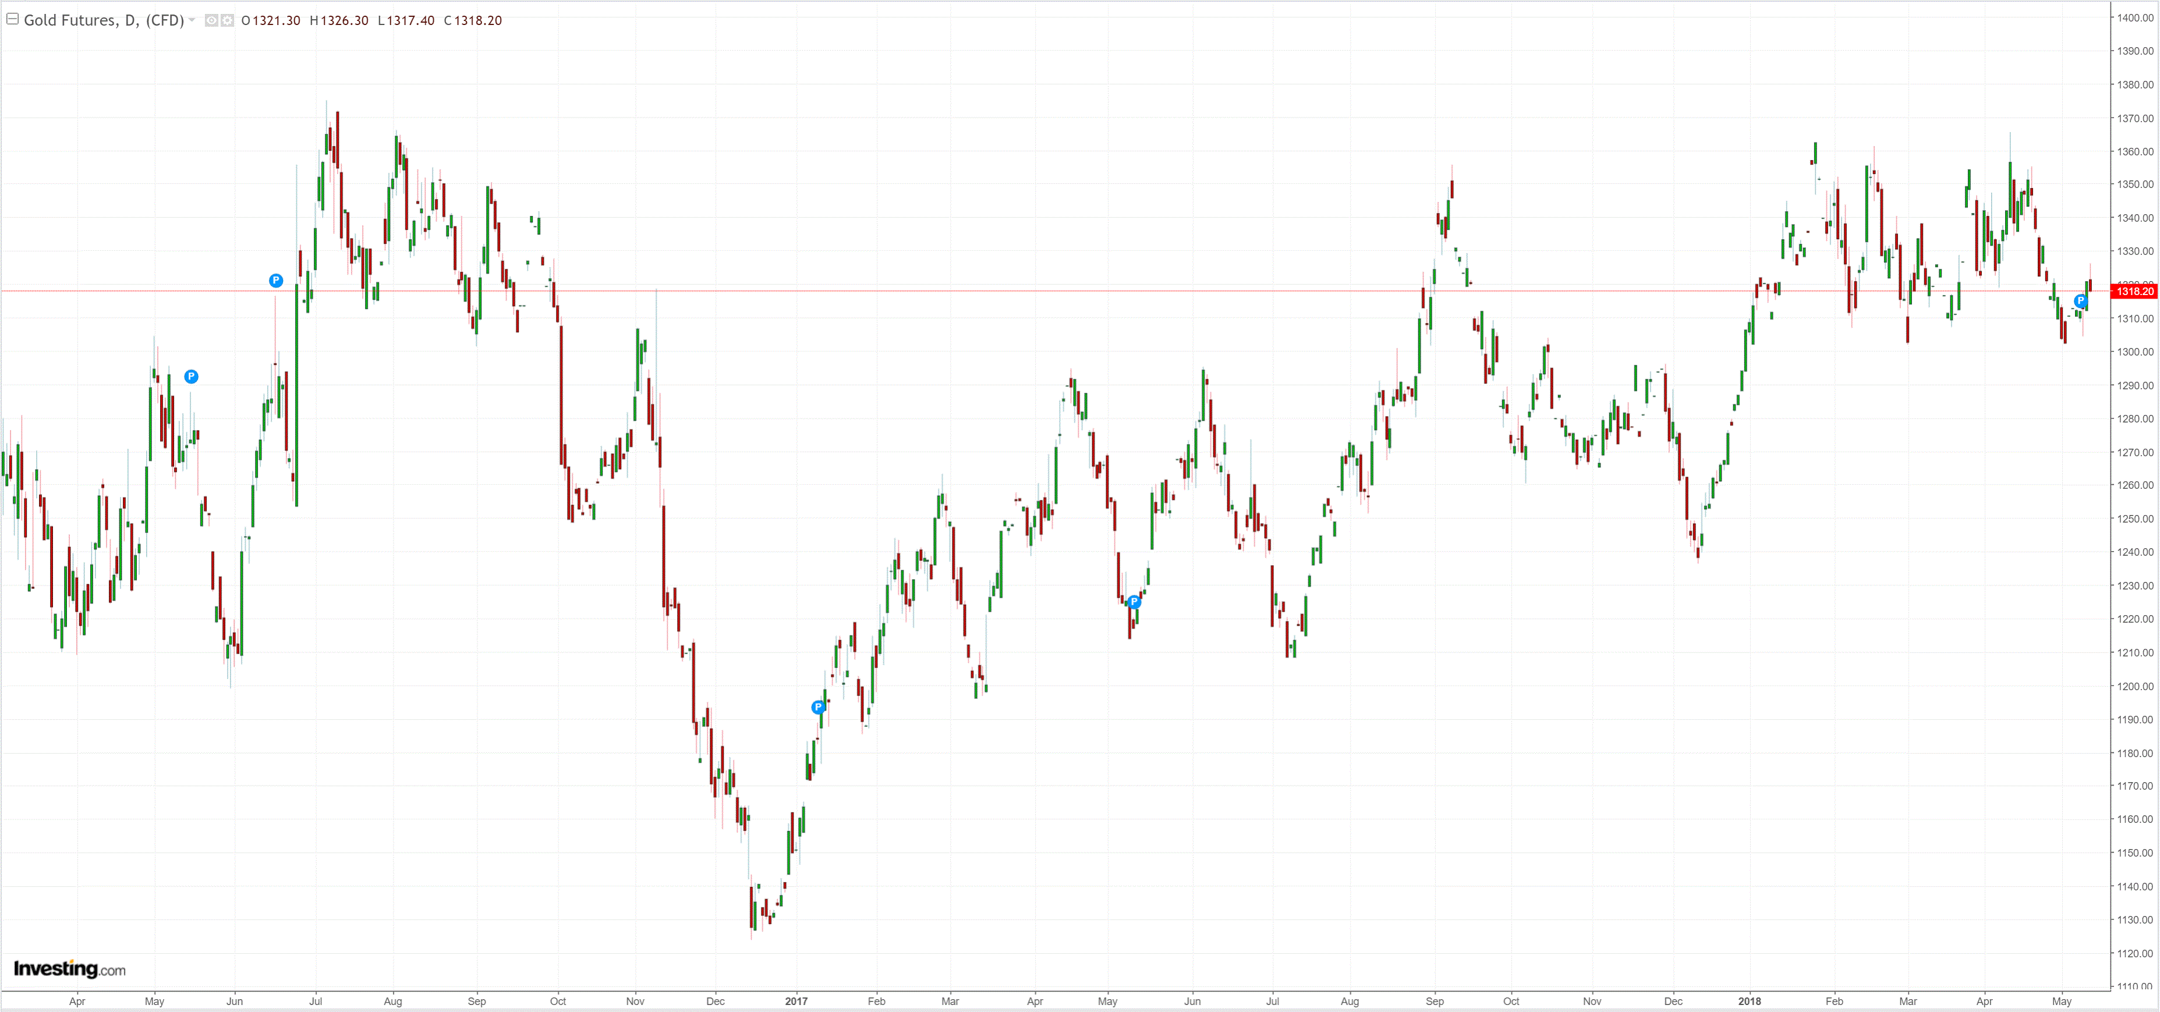The height and width of the screenshot is (1012, 2160).
Task: Open the P marker near May 2017
Action: (x=1134, y=601)
